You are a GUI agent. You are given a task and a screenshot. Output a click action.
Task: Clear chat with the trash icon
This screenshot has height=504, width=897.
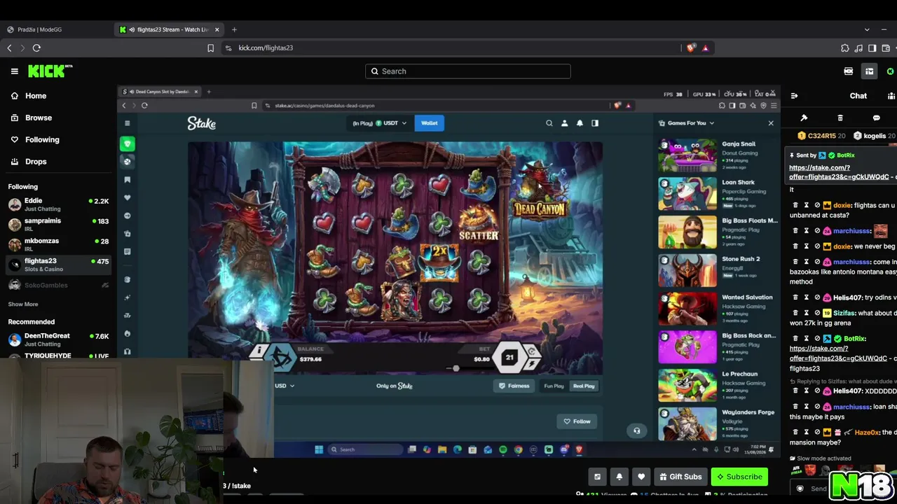840,118
